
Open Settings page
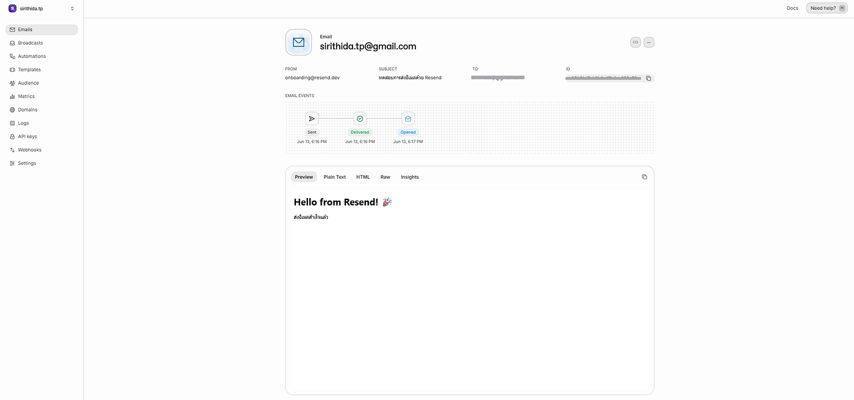pyautogui.click(x=27, y=163)
